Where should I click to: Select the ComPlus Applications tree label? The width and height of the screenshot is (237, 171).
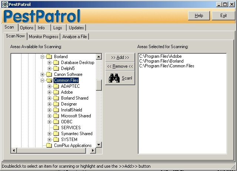click(x=73, y=145)
